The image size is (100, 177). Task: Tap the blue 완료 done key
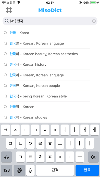87,170
